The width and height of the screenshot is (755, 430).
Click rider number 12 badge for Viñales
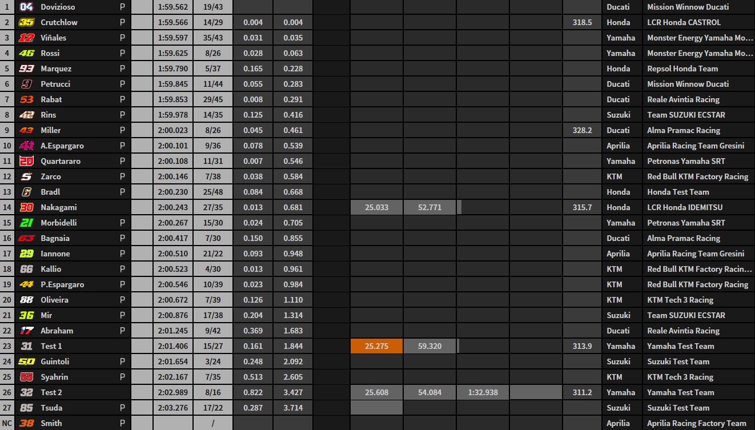click(x=26, y=38)
